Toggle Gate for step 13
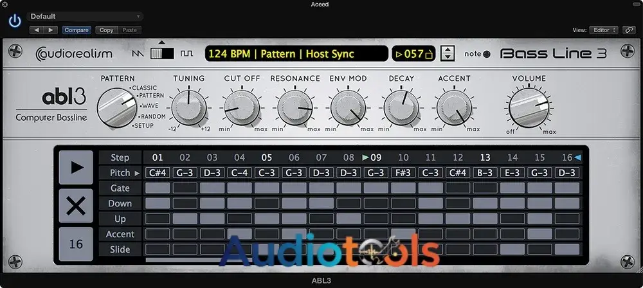 coord(485,188)
